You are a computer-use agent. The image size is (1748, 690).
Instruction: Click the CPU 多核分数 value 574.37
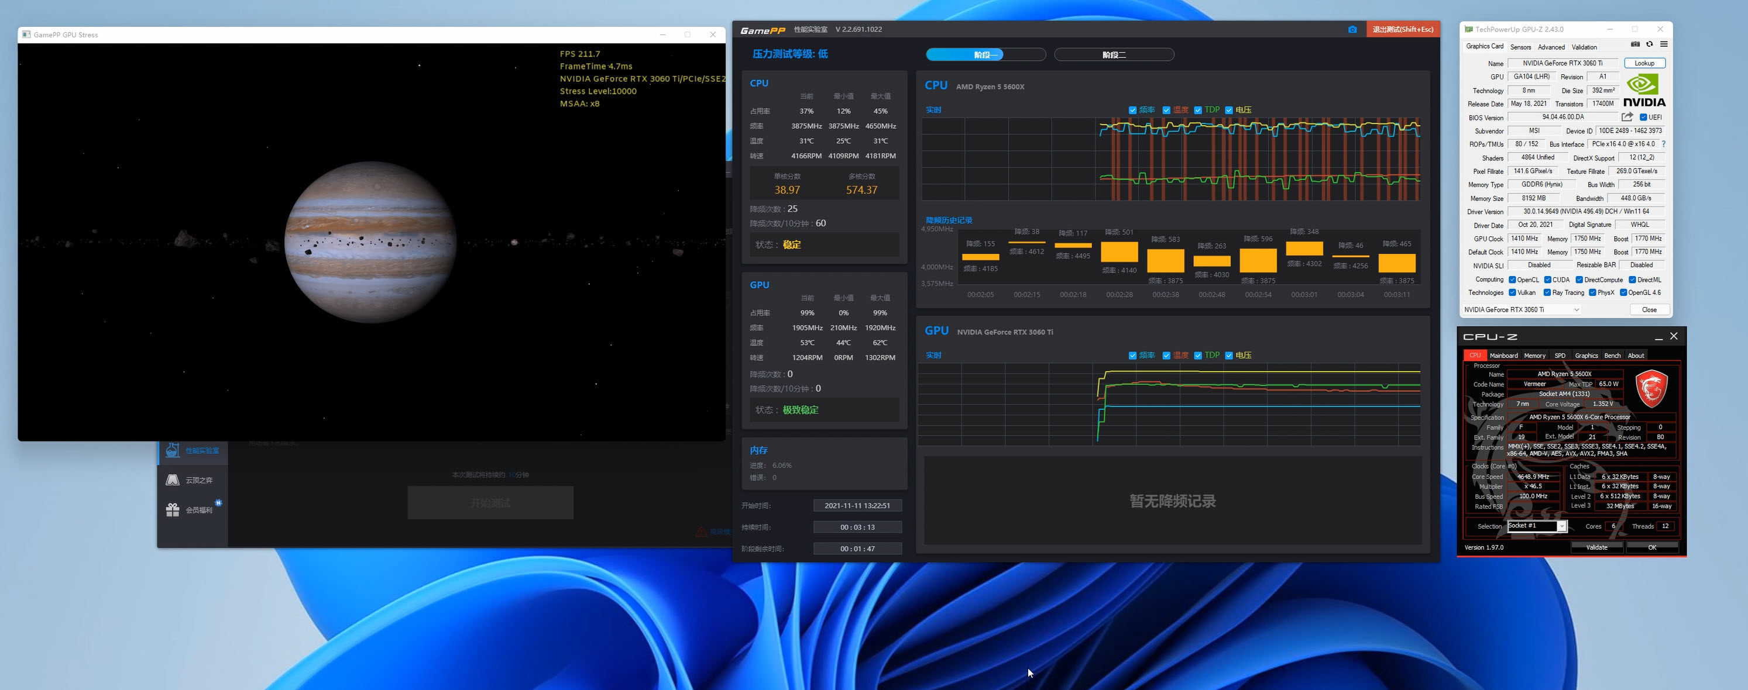click(x=861, y=190)
